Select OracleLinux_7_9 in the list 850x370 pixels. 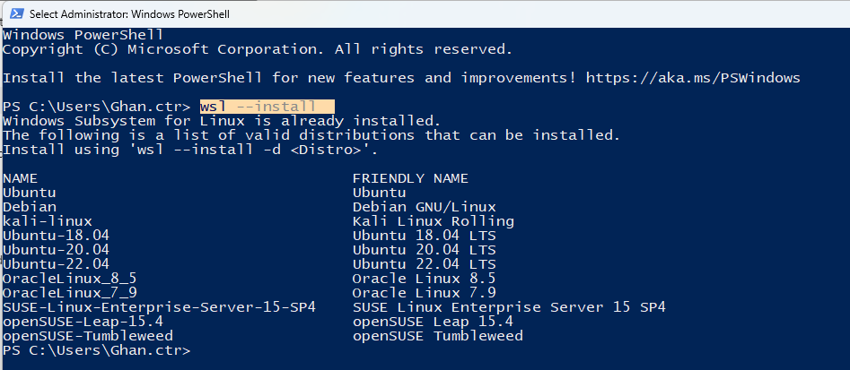click(69, 293)
